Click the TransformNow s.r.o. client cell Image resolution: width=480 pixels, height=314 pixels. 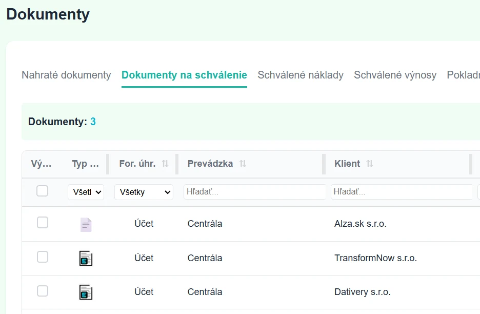click(x=375, y=258)
